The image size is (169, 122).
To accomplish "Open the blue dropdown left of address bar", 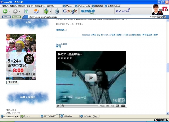I will (6, 17).
